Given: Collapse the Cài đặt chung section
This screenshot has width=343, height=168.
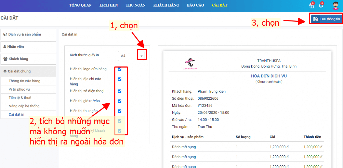Looking at the screenshot, I should (x=28, y=71).
